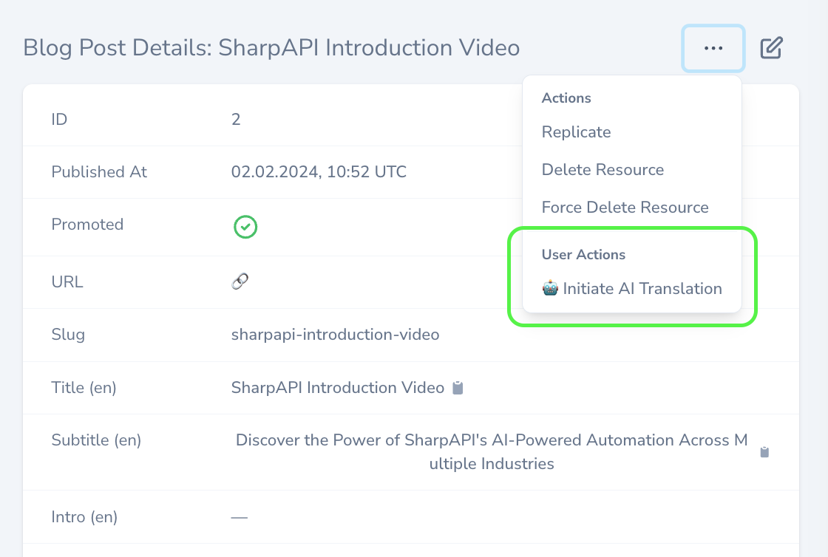Run Initiate AI Translation action
Screen dimensions: 828x557
pyautogui.click(x=631, y=289)
